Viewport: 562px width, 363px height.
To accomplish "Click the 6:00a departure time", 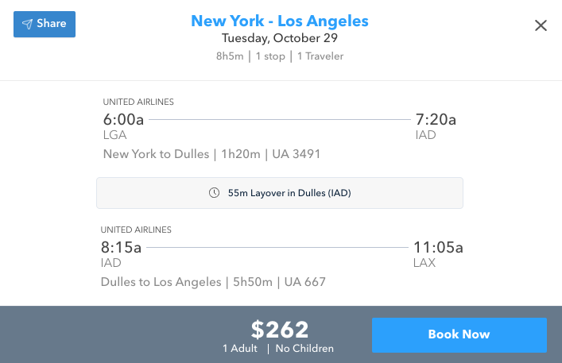I will pyautogui.click(x=123, y=120).
